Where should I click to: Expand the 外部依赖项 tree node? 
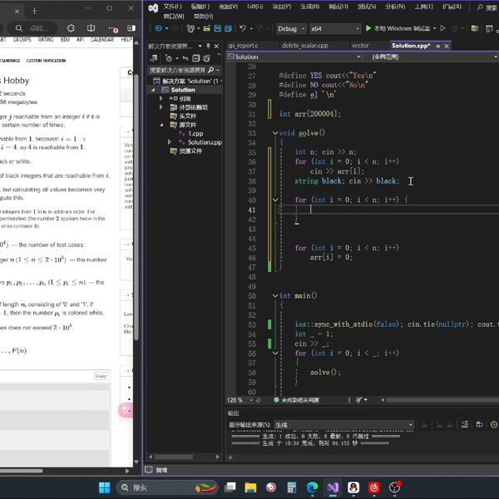[161, 107]
